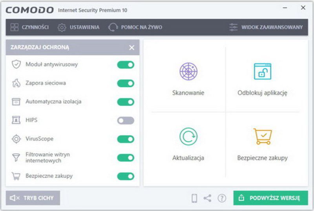Click the fortress icon beside HIPS
Screen dimensions: 314x211
[x=16, y=120]
